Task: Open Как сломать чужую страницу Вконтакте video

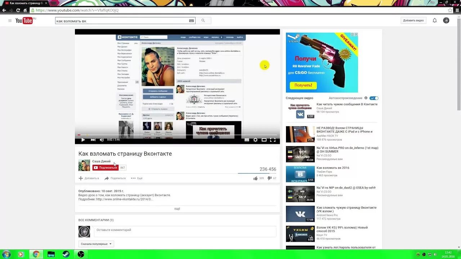Action: pos(346,210)
